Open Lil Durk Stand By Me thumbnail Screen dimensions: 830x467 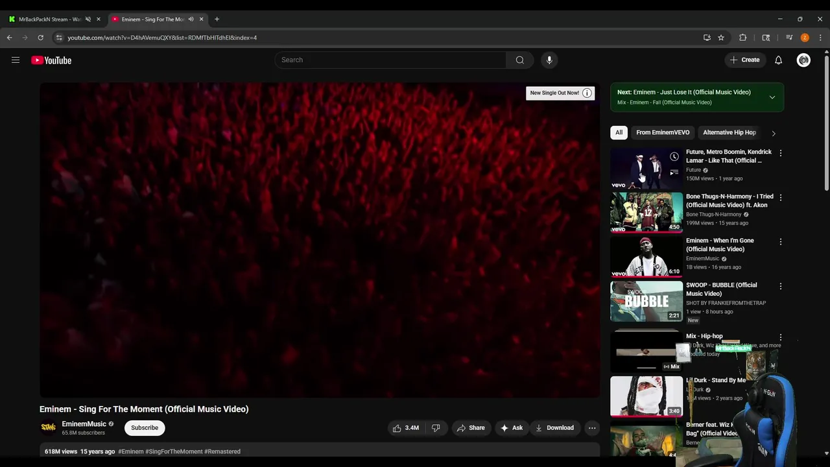646,397
